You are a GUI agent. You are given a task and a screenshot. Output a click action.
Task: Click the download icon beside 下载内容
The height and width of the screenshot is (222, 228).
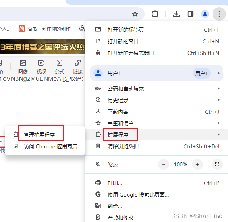pos(98,111)
